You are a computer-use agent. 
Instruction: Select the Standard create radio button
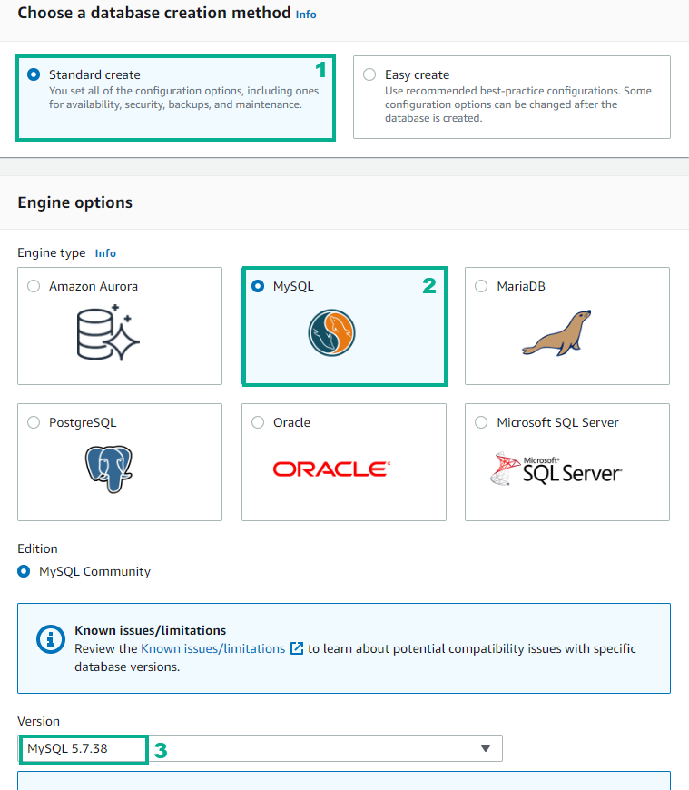tap(34, 74)
